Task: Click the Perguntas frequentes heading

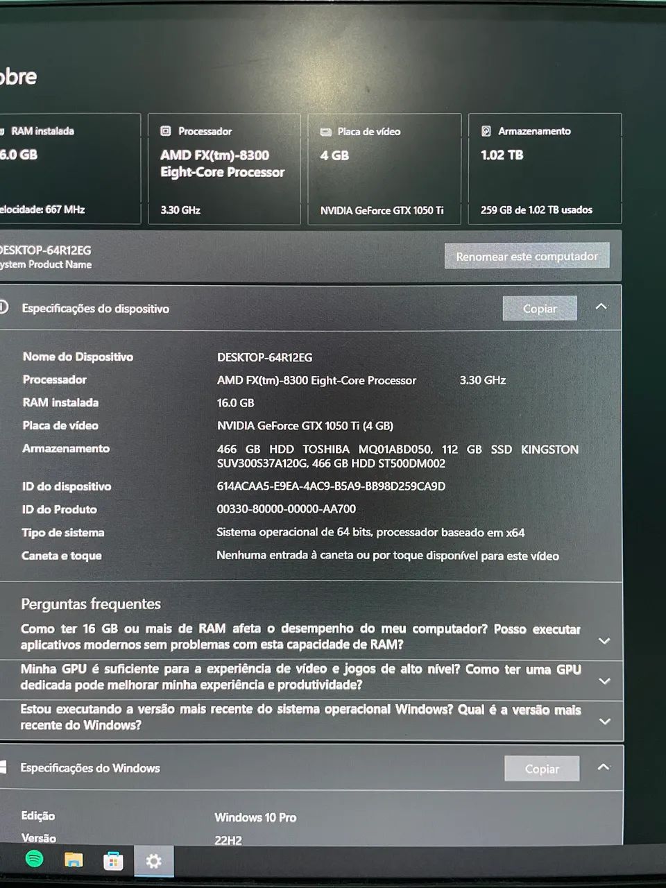Action: (91, 604)
